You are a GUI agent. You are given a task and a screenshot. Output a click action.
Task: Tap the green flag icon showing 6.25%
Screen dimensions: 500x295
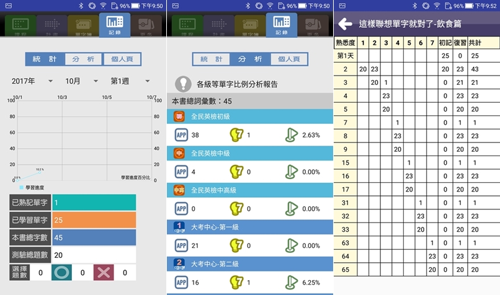(x=291, y=282)
